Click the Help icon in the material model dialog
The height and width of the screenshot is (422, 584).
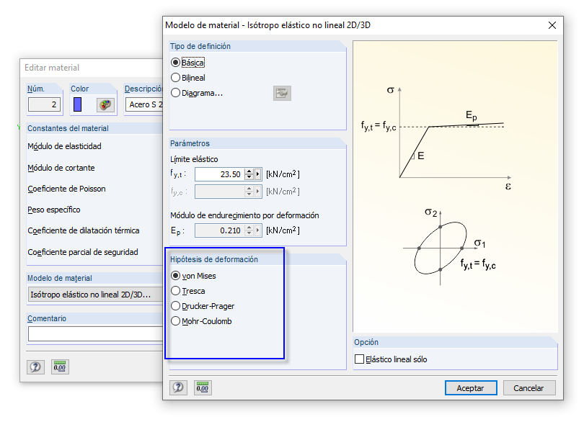point(178,387)
